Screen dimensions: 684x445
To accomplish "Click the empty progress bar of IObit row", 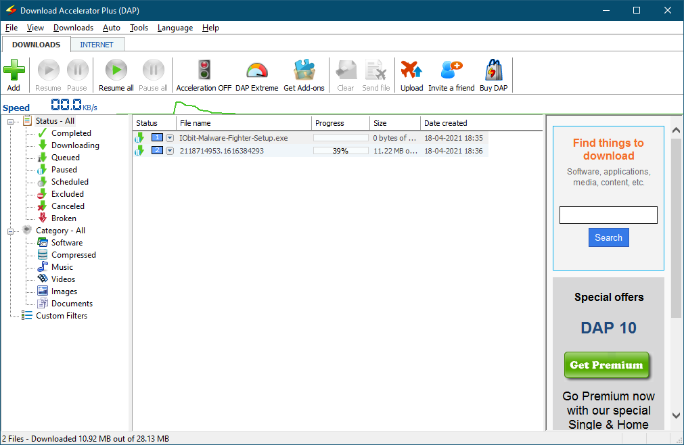I will click(341, 138).
